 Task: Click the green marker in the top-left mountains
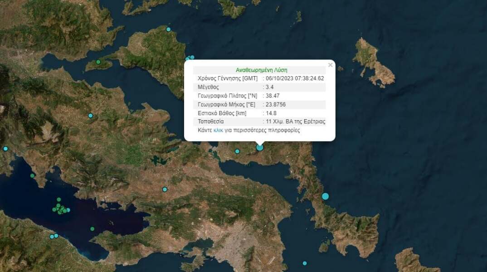coord(98,62)
